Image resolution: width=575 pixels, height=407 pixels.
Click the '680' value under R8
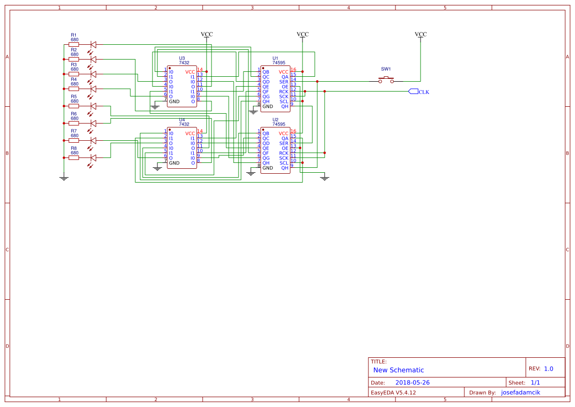(x=74, y=153)
